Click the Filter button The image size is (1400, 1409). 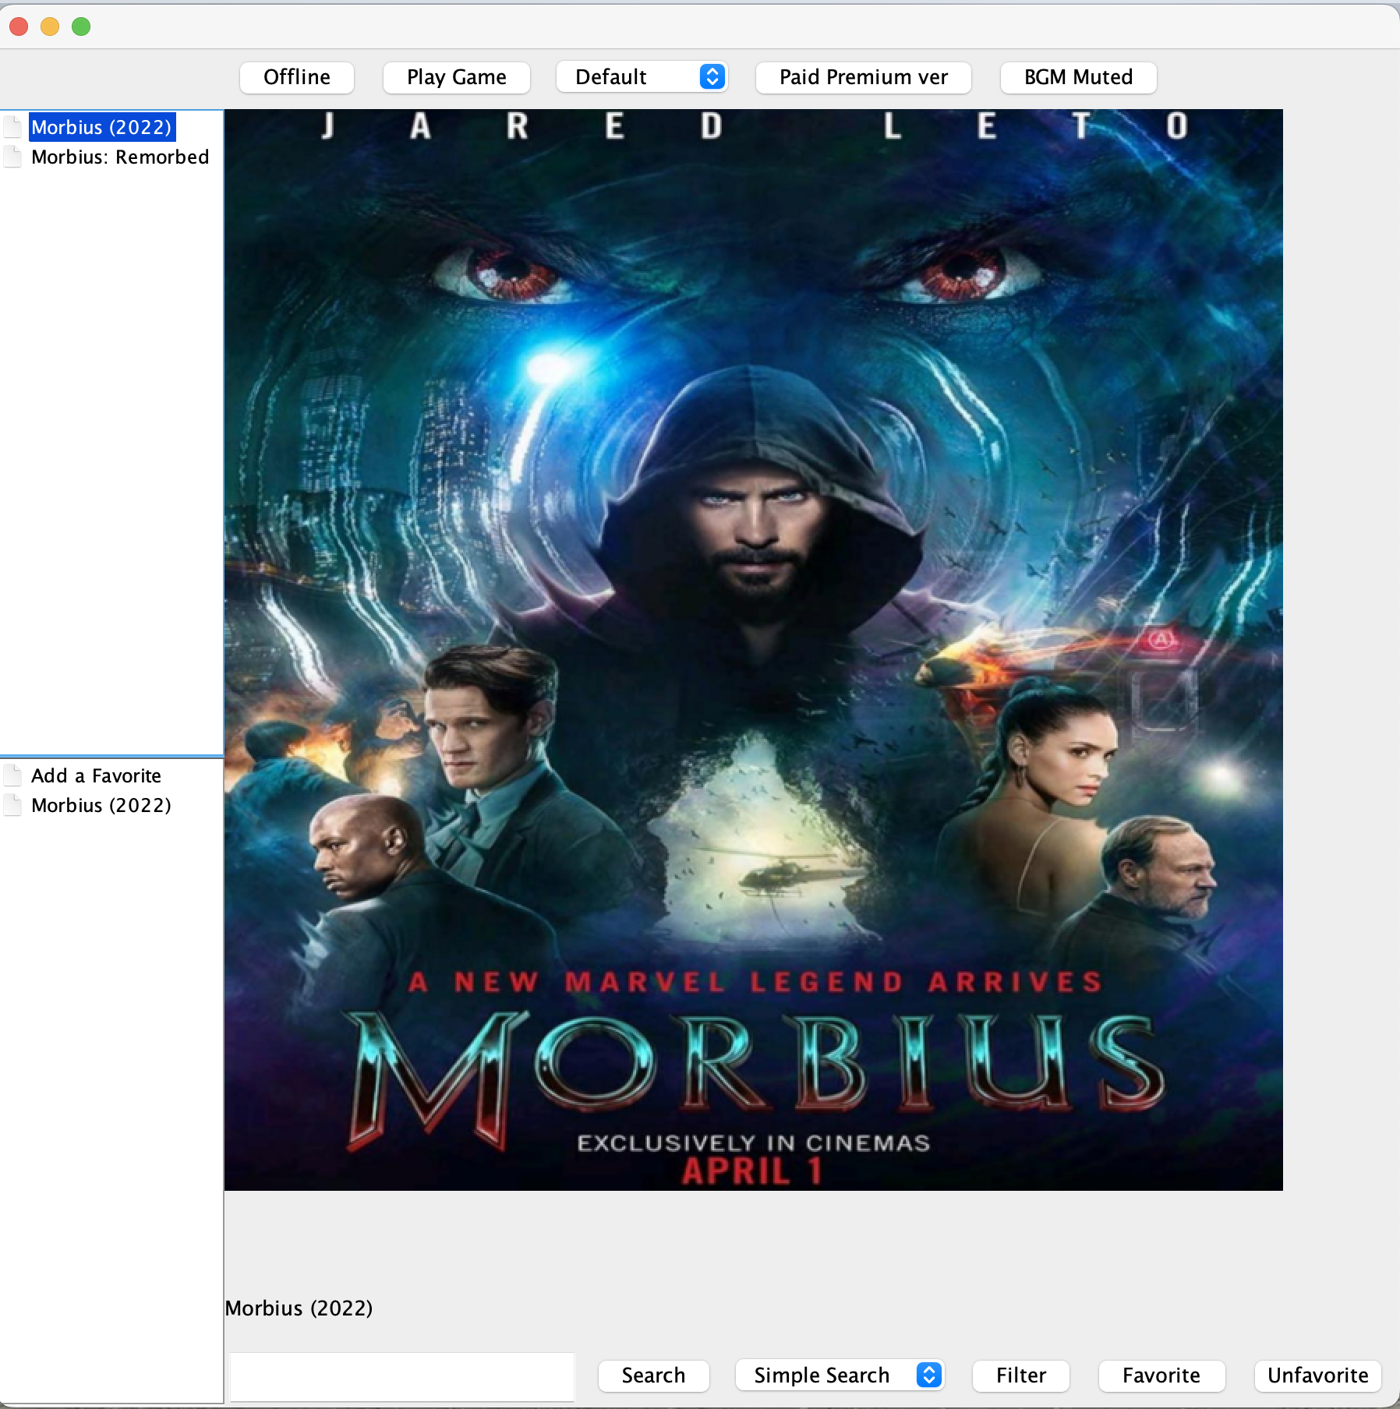pyautogui.click(x=1020, y=1375)
